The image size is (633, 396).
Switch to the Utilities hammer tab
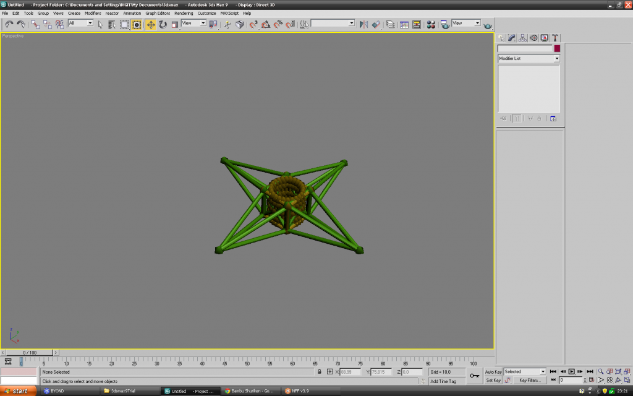pyautogui.click(x=555, y=38)
